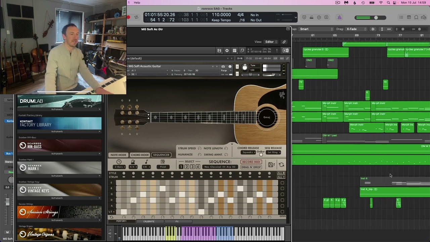The height and width of the screenshot is (242, 430).
Task: Click the Record MIDI button
Action: coord(251,162)
